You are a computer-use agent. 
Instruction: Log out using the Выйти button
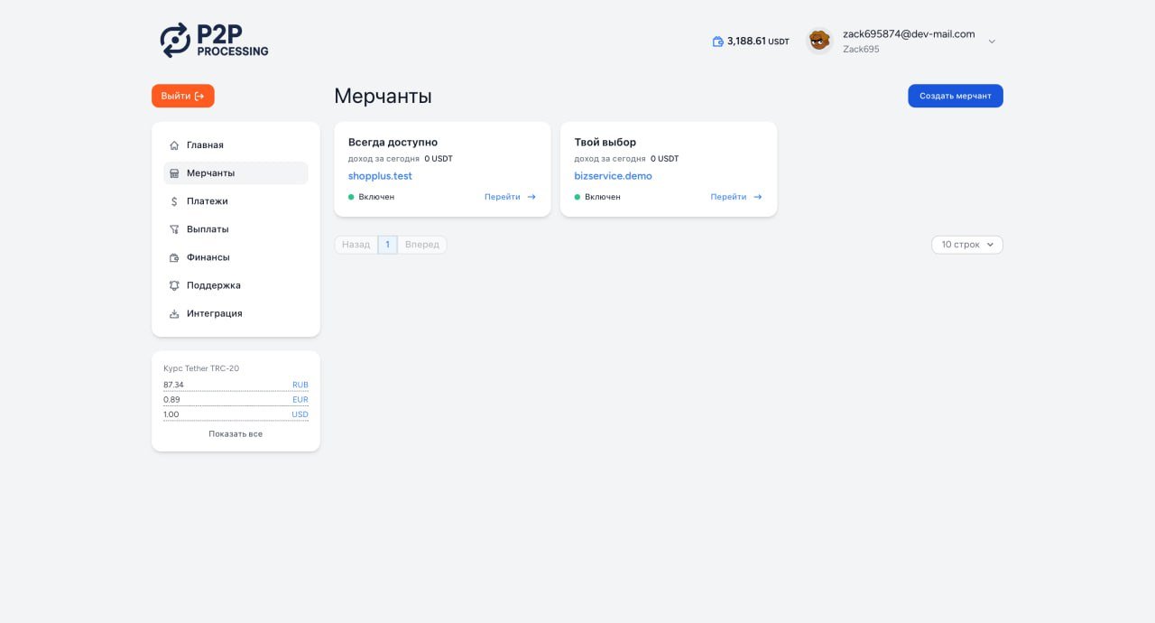[182, 96]
